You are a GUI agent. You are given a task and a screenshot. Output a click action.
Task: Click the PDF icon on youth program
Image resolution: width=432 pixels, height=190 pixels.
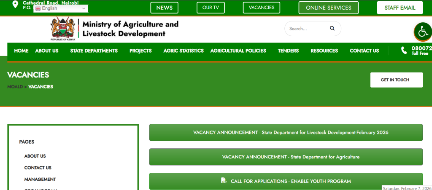pos(224,181)
